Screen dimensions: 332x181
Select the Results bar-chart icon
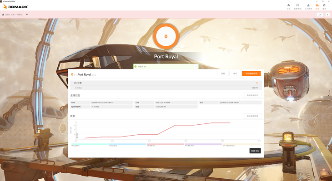317,5
